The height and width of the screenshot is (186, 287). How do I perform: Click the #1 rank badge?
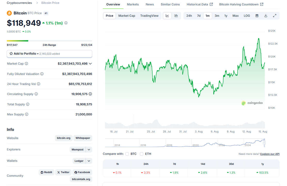(x=46, y=13)
